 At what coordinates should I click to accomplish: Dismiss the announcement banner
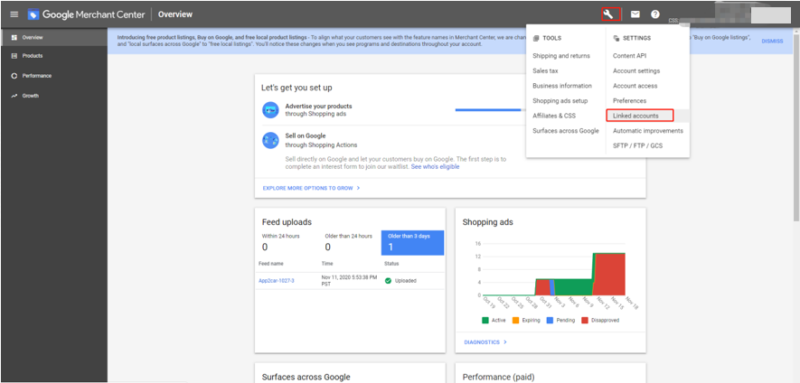click(x=772, y=41)
